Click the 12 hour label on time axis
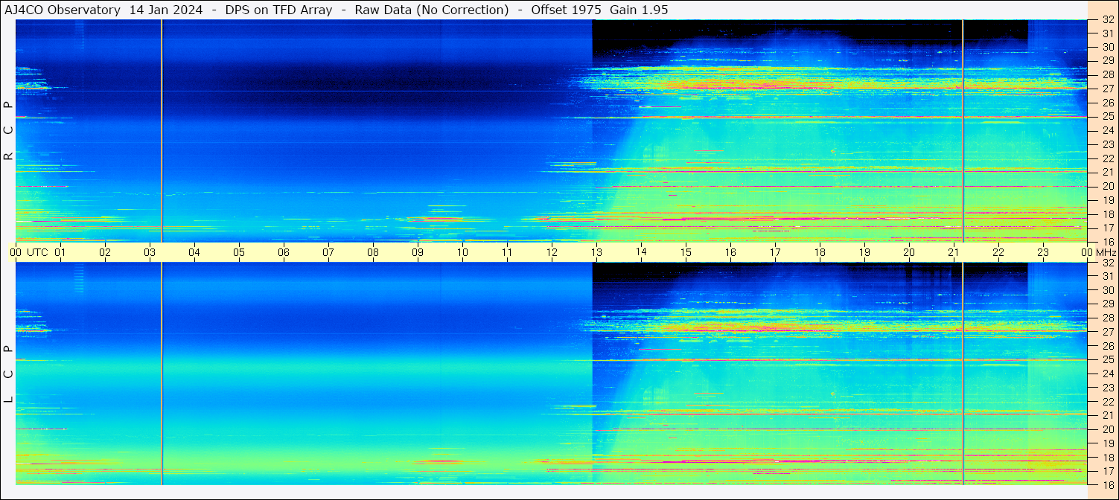This screenshot has height=500, width=1119. pos(552,252)
